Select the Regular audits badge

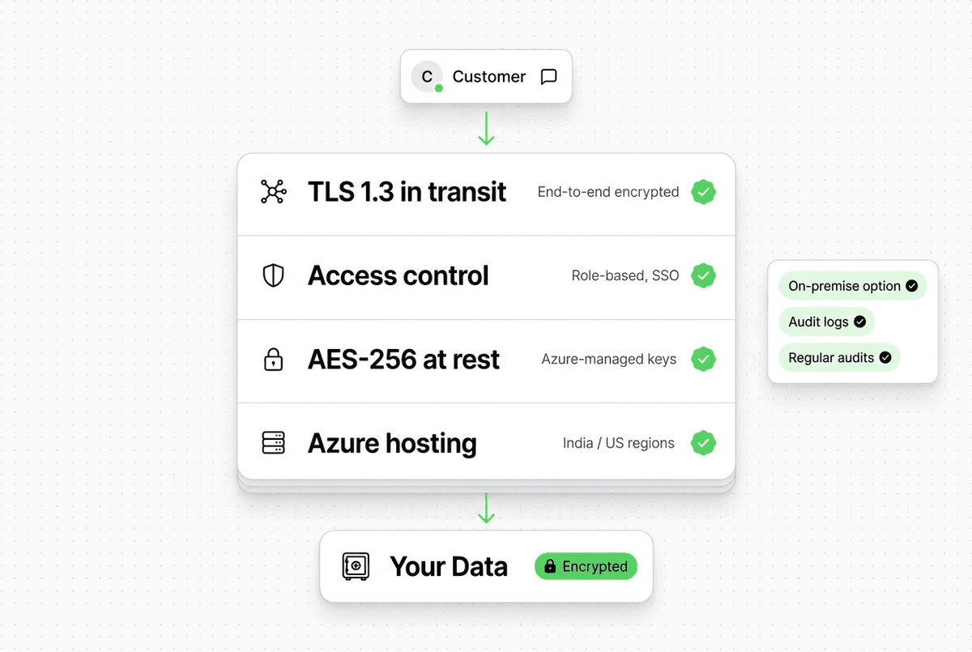[x=839, y=357]
